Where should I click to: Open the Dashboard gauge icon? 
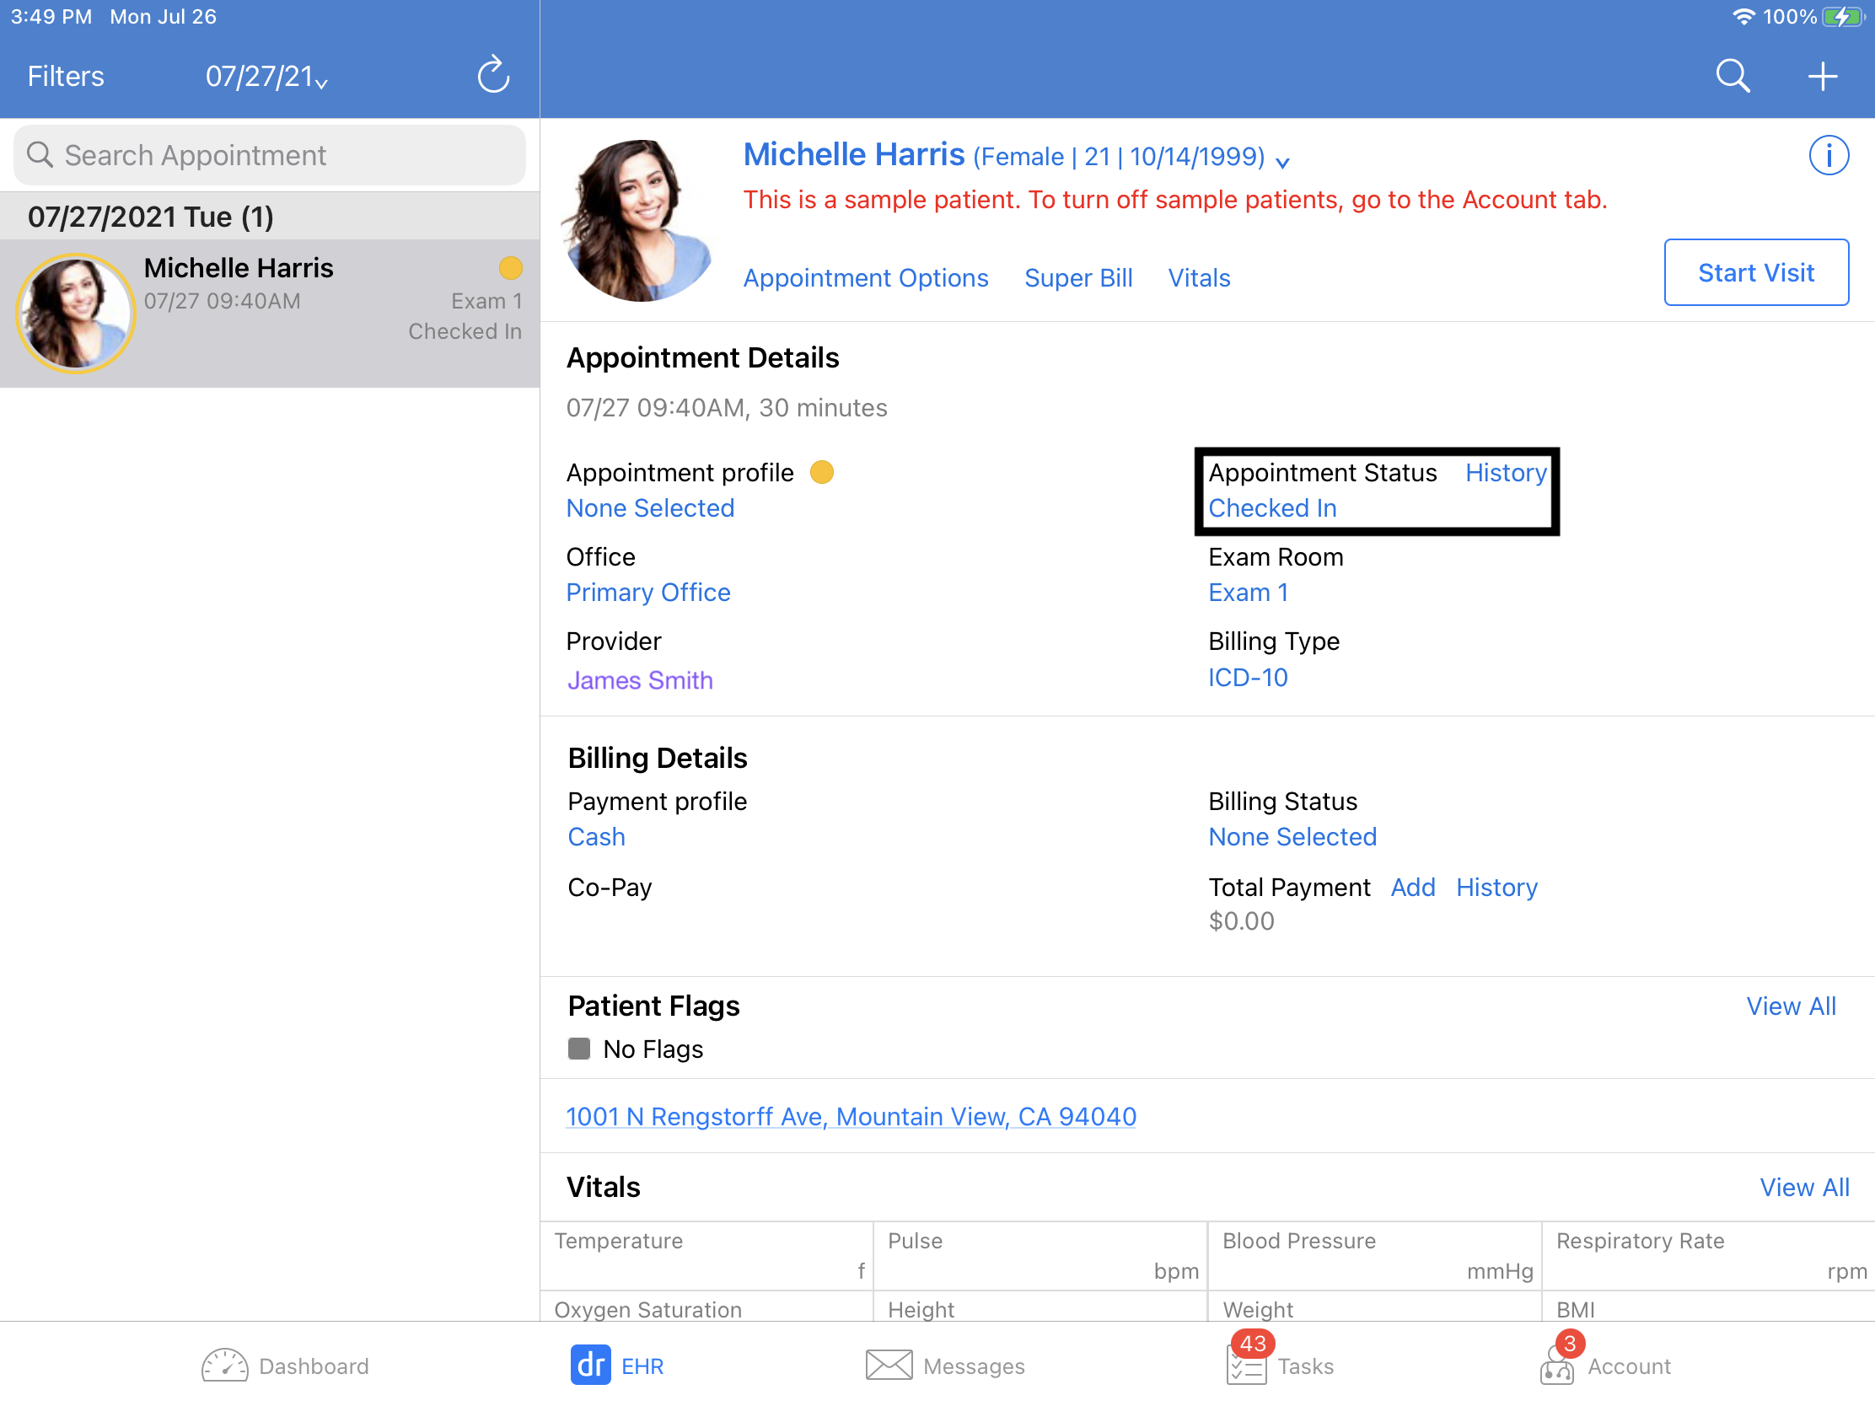pyautogui.click(x=224, y=1366)
